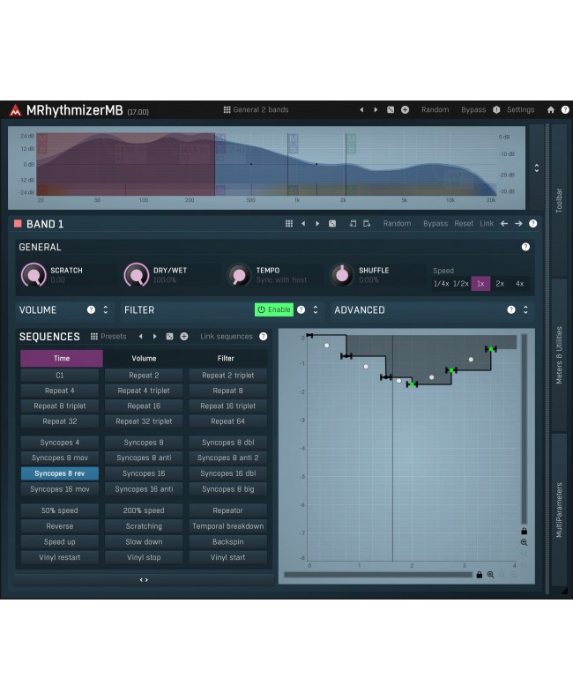The image size is (573, 700).
Task: Choose the Backspin sequence
Action: click(x=228, y=542)
